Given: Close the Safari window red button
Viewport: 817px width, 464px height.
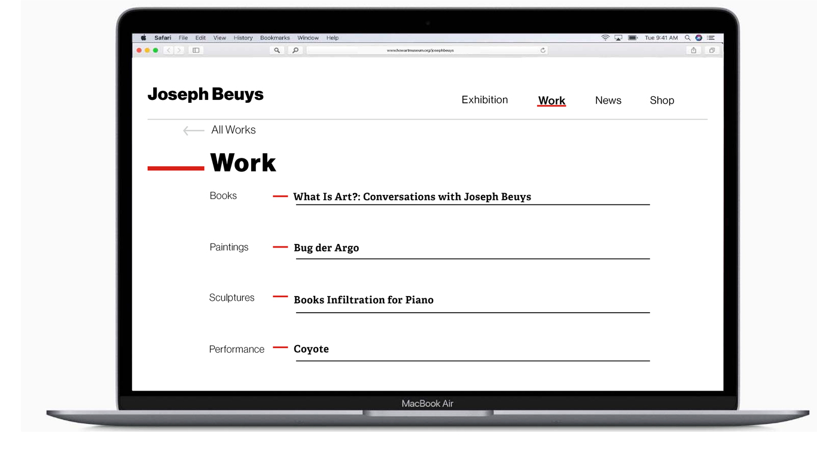Looking at the screenshot, I should point(139,50).
